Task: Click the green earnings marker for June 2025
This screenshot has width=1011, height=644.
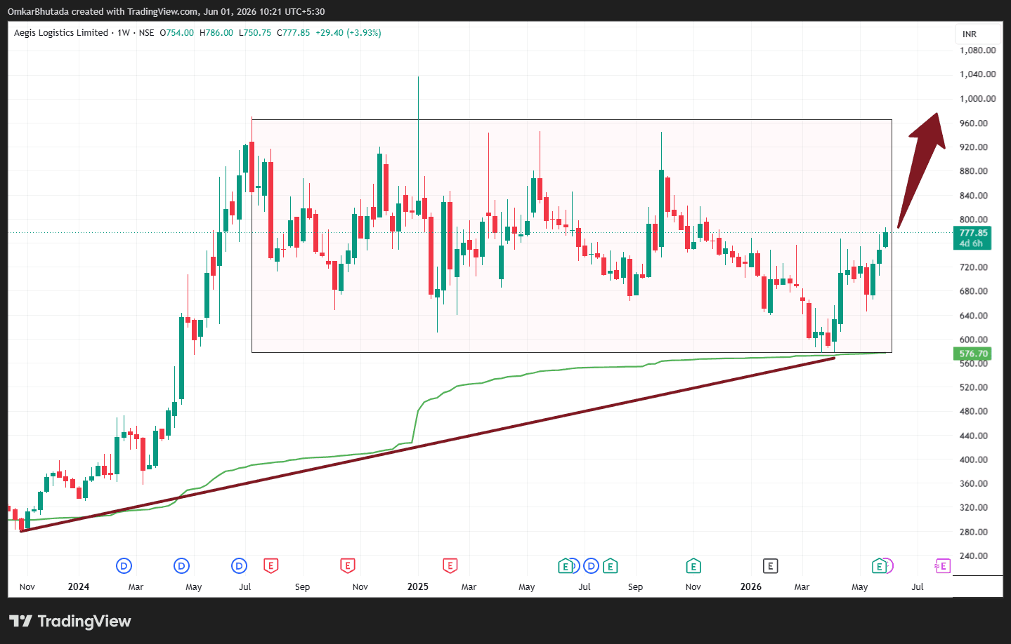Action: (x=565, y=565)
